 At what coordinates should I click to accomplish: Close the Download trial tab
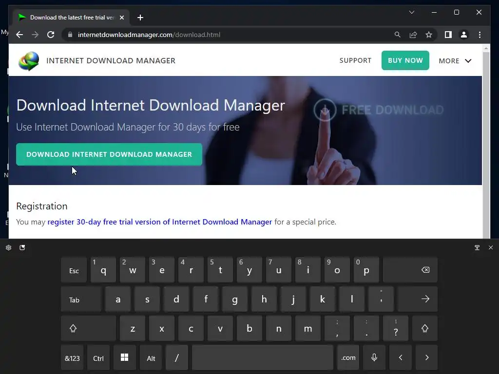tap(121, 18)
